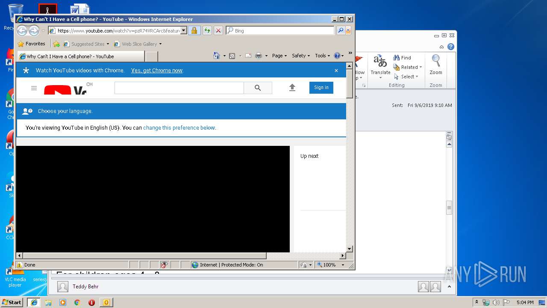Click the RSS Feeds icon in command bar

(232, 56)
